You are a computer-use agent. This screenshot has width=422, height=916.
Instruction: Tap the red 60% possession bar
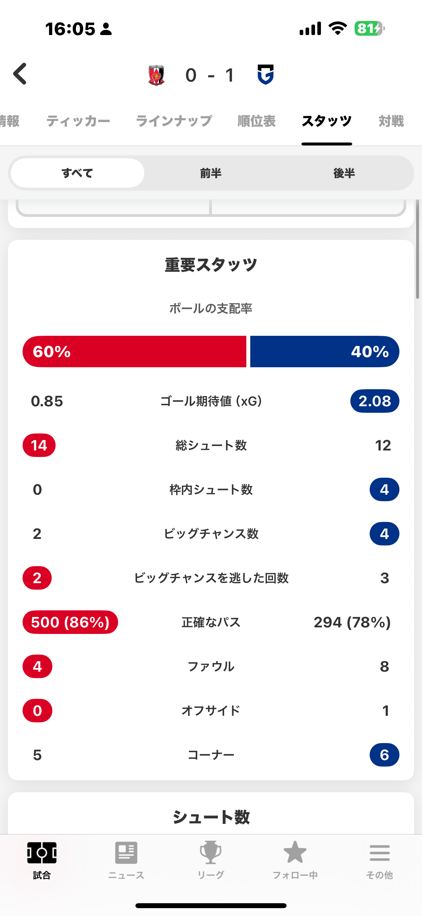pyautogui.click(x=134, y=351)
